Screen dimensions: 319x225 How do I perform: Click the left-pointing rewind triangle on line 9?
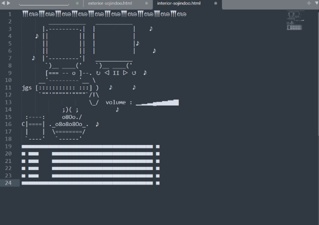pos(107,73)
